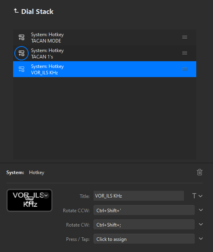The image size is (213, 252).
Task: Delete the action with trash icon
Action: tap(199, 172)
